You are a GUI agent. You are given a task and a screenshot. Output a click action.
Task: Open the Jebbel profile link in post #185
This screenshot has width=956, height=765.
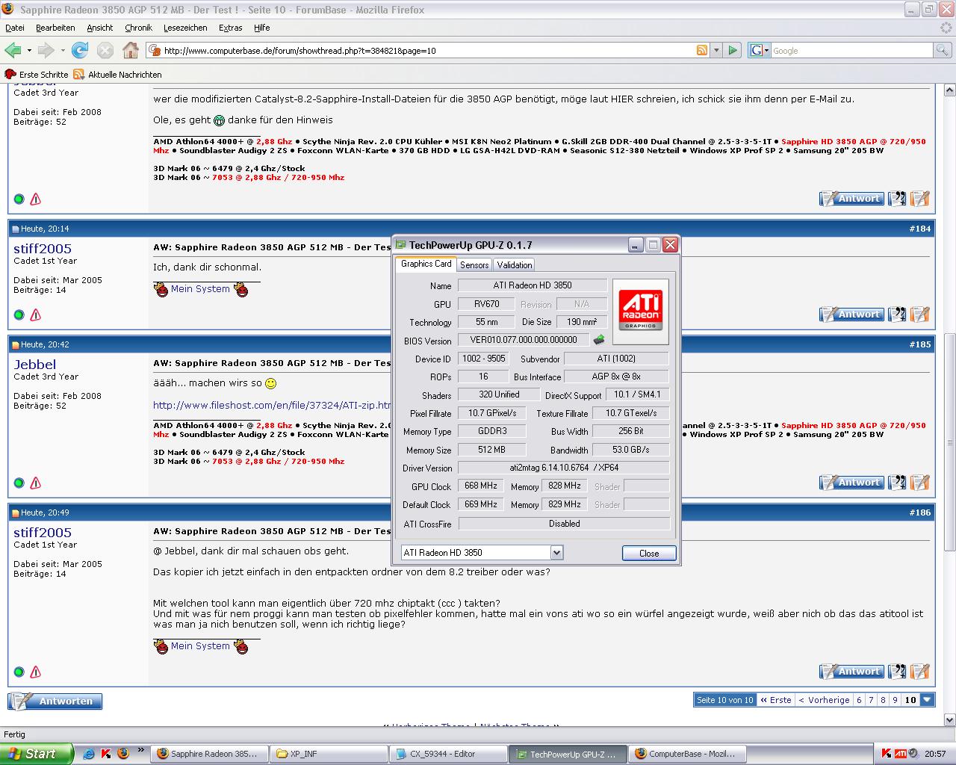point(35,365)
